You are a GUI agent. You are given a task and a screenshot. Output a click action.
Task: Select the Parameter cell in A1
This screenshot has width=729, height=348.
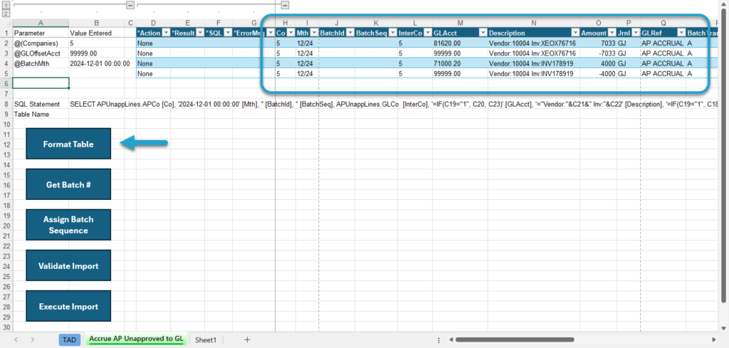tap(41, 33)
